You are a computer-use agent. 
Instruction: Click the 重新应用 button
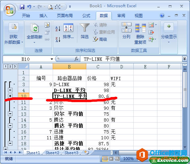click(x=104, y=32)
